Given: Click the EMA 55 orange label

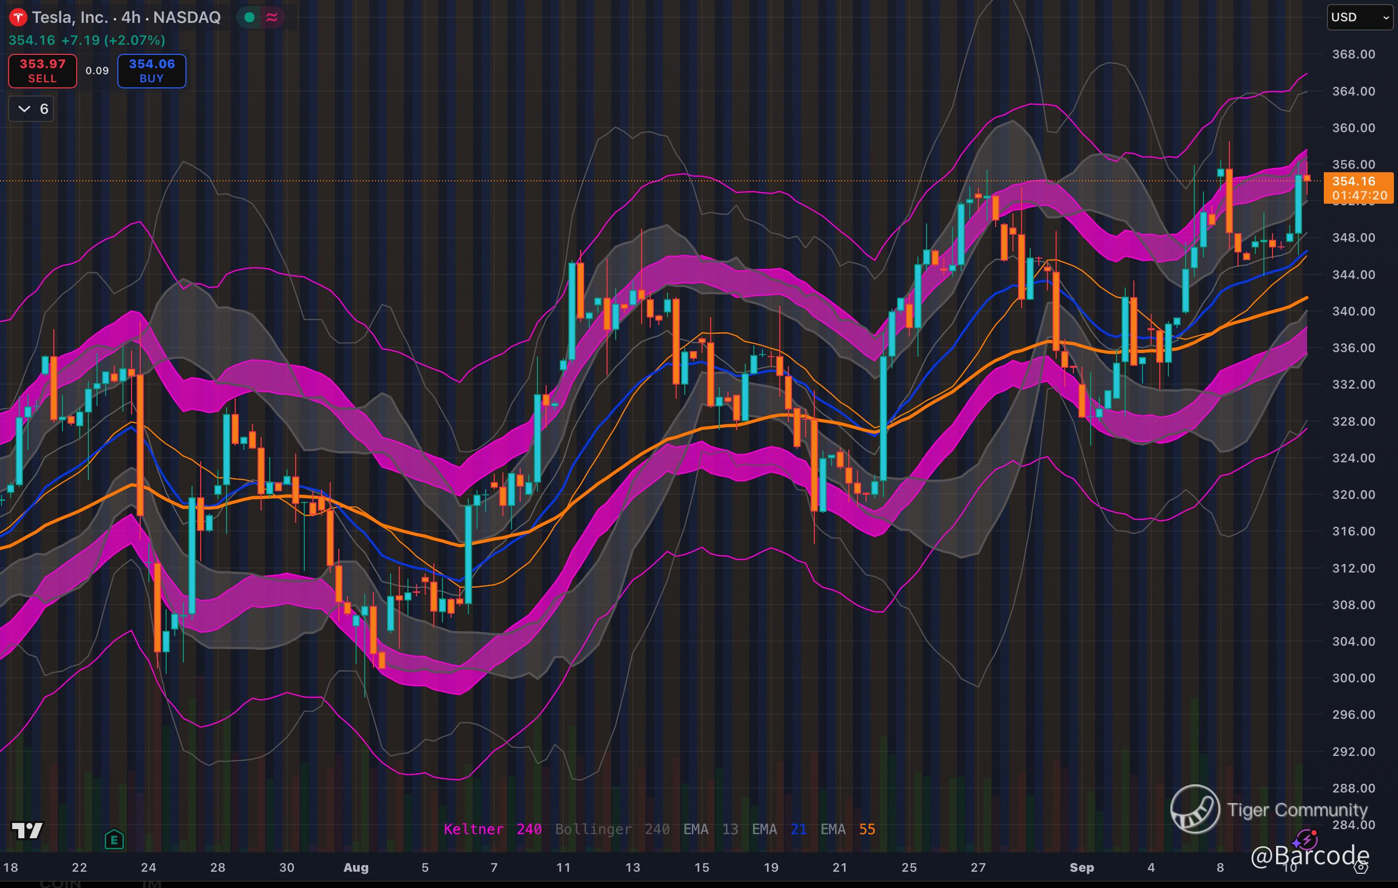Looking at the screenshot, I should point(848,830).
